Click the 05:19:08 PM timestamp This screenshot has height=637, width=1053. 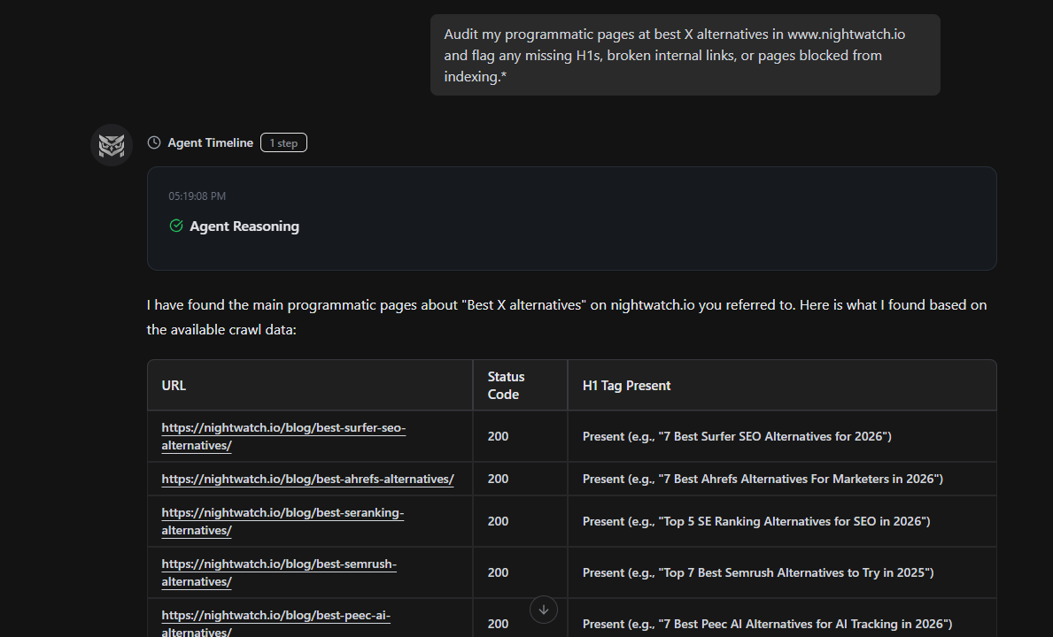(x=197, y=196)
